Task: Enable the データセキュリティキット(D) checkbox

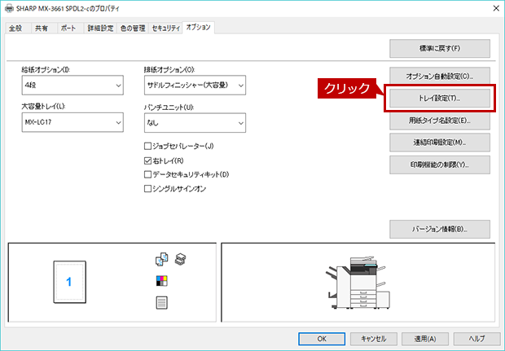Action: click(147, 174)
